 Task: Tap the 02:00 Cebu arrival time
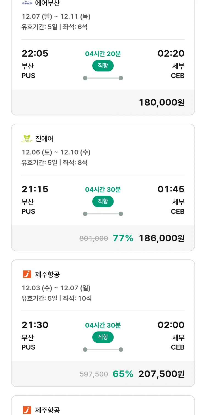coord(171,325)
